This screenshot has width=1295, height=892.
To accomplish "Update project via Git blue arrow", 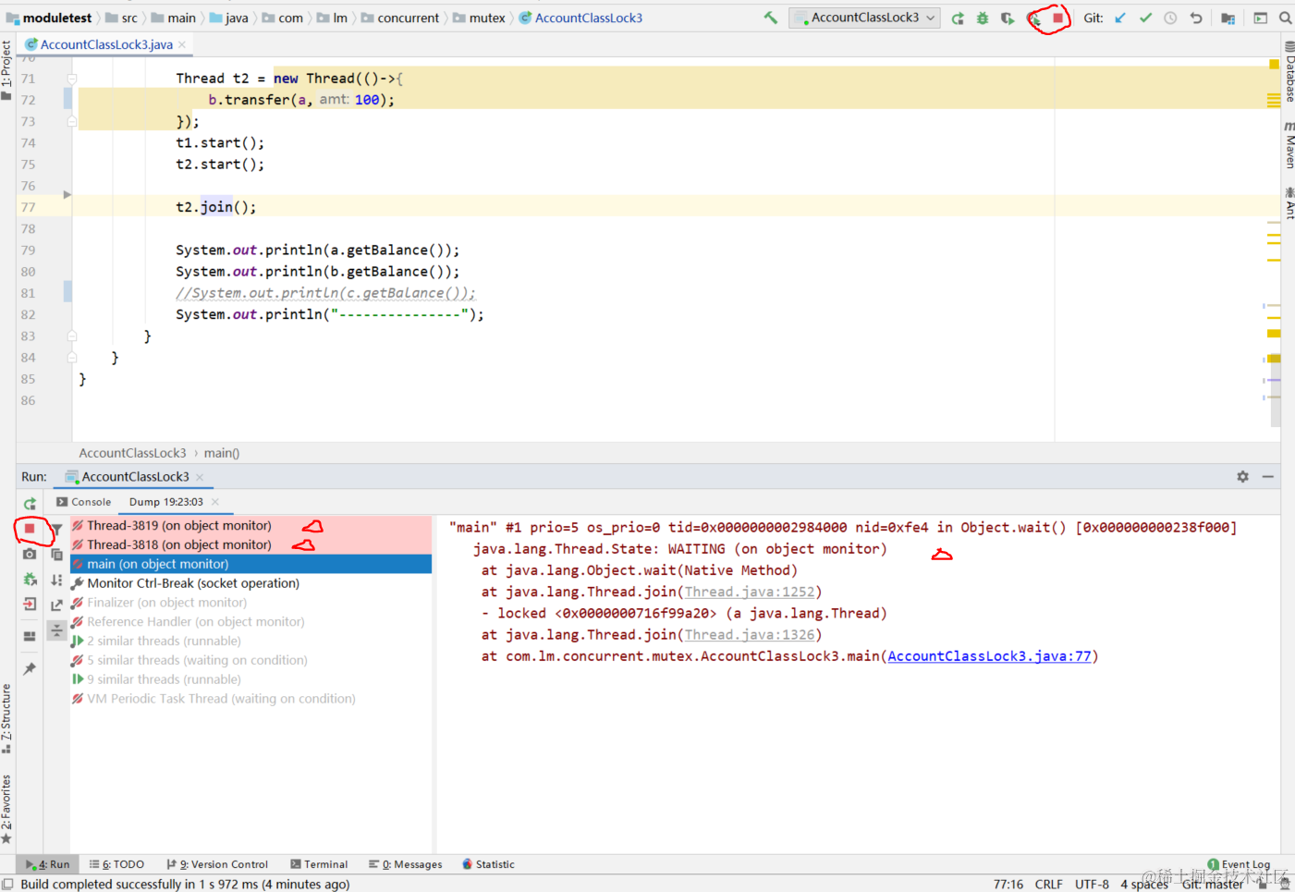I will click(1120, 18).
